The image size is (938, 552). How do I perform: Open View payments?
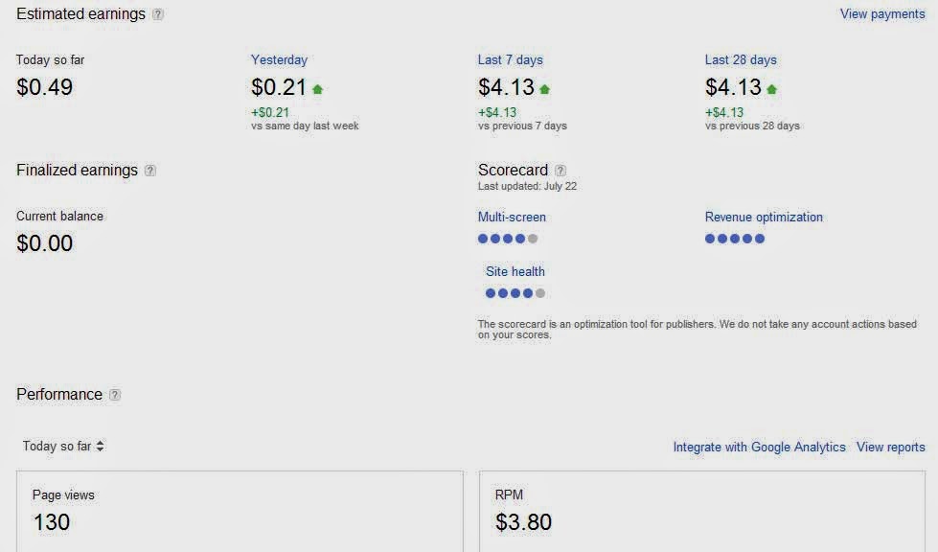[881, 13]
